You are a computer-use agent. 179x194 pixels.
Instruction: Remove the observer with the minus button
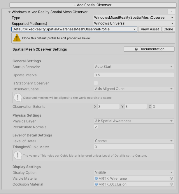[x=171, y=12]
